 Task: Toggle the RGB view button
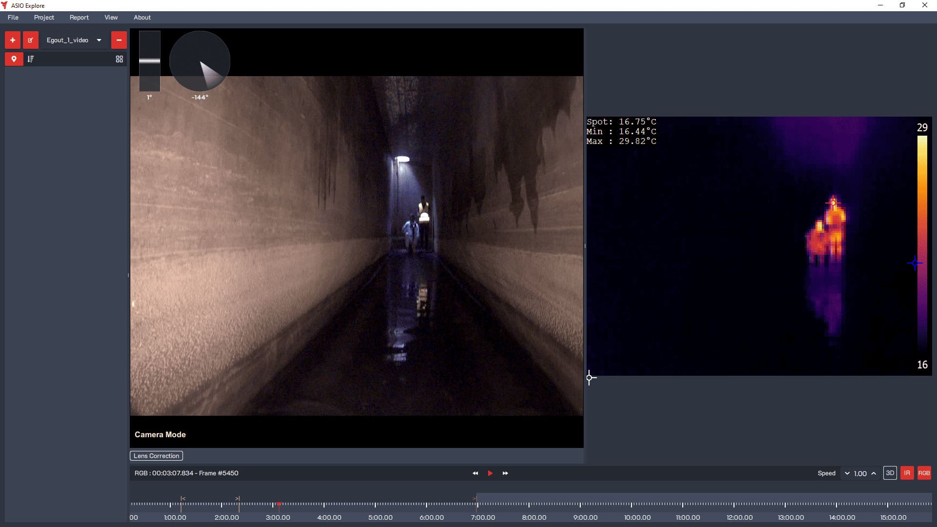pyautogui.click(x=924, y=473)
